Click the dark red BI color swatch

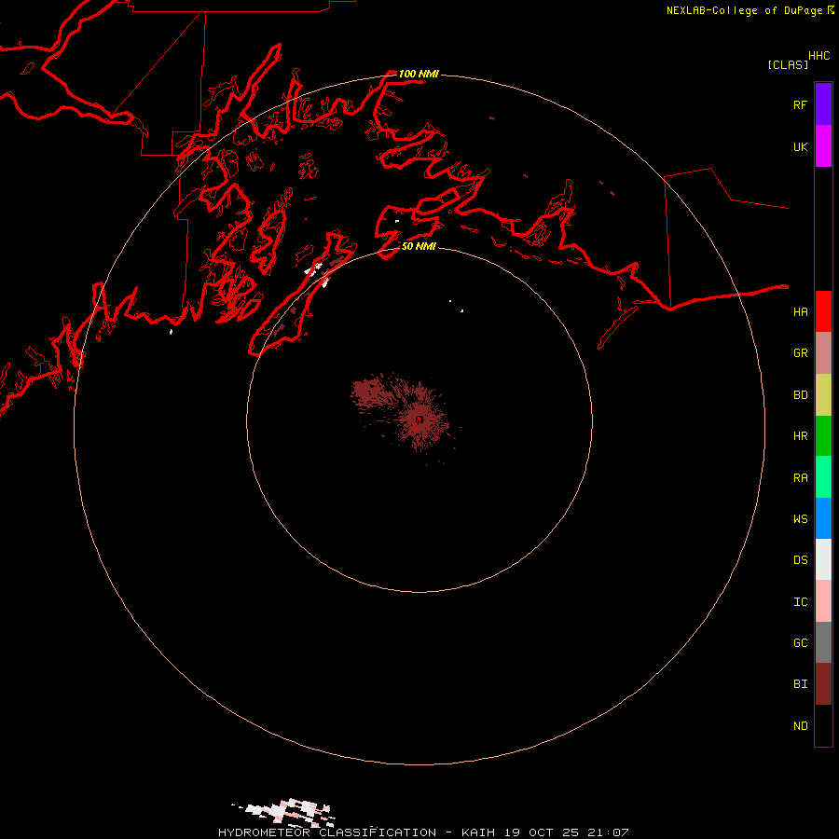coord(823,684)
